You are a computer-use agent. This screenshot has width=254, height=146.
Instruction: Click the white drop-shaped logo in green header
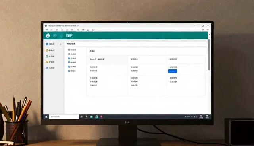click(x=48, y=35)
